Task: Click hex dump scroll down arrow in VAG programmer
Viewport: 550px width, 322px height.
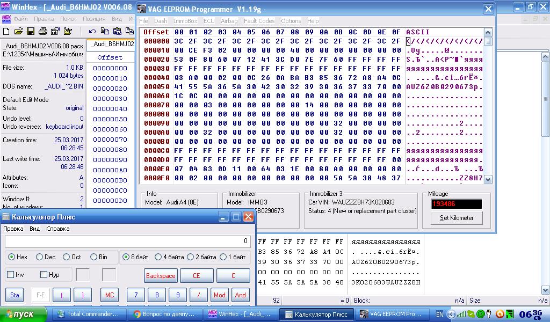Action: point(488,180)
